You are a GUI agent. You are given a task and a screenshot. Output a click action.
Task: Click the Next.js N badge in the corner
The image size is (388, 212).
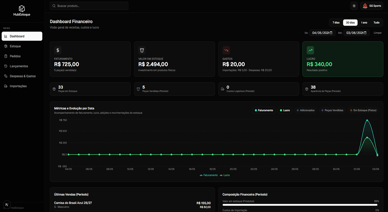coord(6,204)
